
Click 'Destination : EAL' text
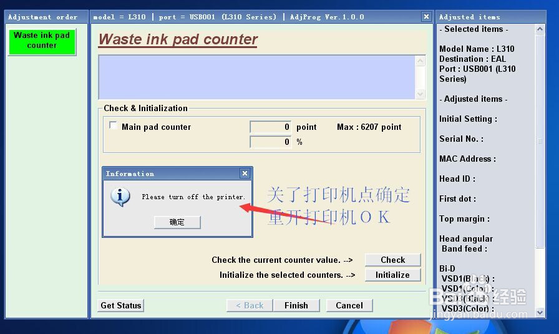[472, 59]
